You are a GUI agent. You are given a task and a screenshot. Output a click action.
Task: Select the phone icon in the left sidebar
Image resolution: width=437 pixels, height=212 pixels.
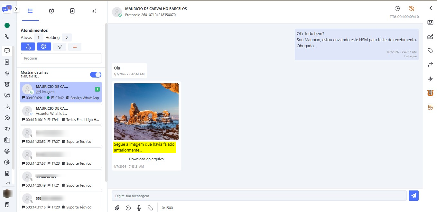tap(7, 36)
